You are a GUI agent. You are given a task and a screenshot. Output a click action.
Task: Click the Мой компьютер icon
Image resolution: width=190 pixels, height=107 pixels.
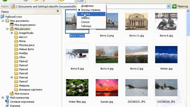point(7,97)
